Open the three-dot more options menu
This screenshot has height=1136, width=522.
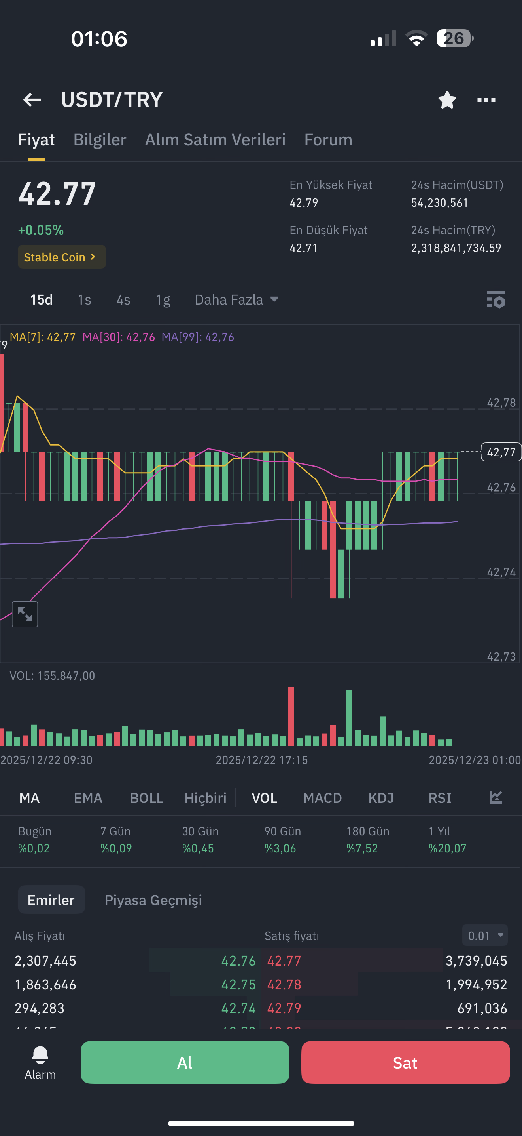point(486,100)
